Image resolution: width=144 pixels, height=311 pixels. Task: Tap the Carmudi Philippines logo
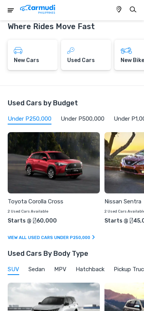(x=38, y=9)
